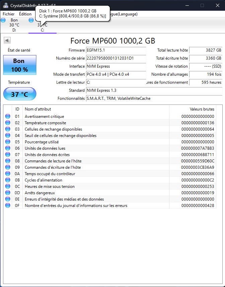Click operating hours value 595 heures
The height and width of the screenshot is (287, 225).
point(206,82)
